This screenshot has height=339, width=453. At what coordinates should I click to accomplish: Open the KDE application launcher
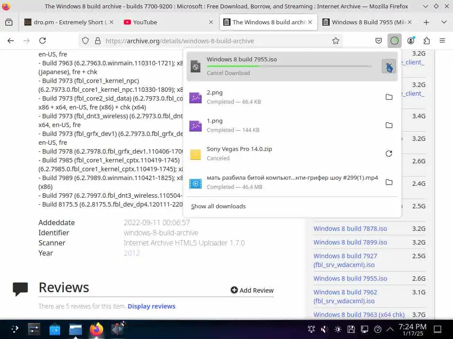tap(15, 329)
